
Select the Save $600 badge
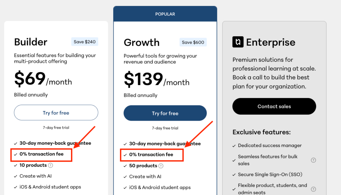pyautogui.click(x=193, y=42)
